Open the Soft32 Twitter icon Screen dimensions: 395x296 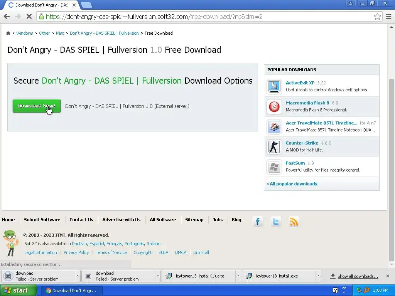click(x=276, y=222)
